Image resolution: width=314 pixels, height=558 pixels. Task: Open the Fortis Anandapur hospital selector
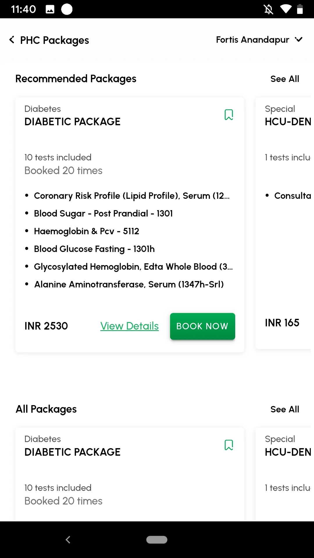(259, 40)
